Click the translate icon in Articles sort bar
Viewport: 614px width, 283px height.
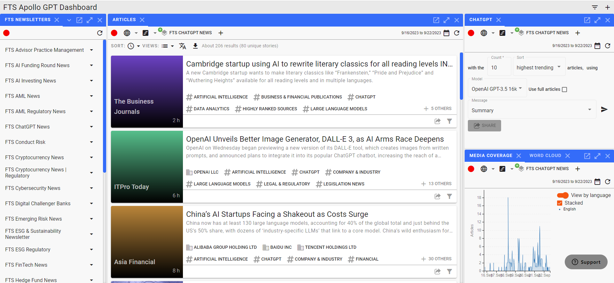point(183,46)
